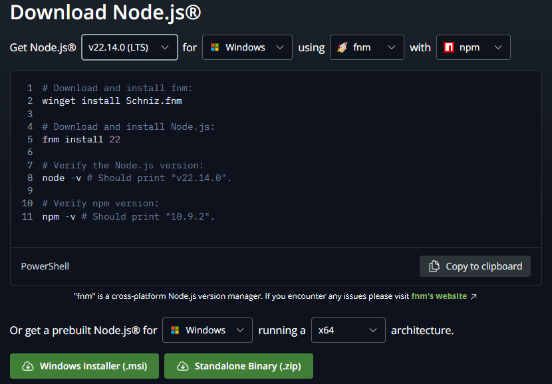
Task: Click the cloud download icon on the .msi button
Action: pos(28,367)
